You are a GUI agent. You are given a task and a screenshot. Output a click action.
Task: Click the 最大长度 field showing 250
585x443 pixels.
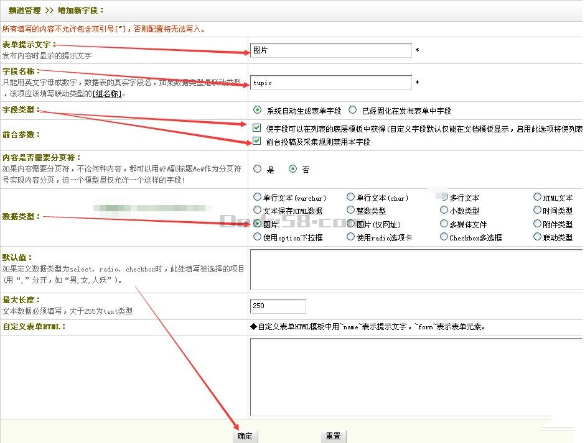point(278,306)
